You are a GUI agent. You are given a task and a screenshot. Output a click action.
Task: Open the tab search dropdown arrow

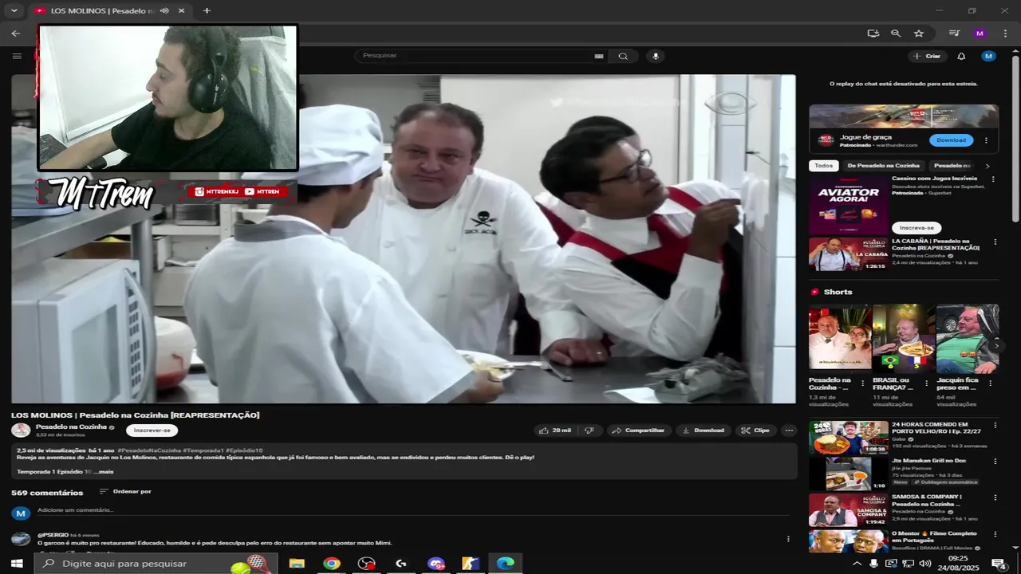[14, 10]
